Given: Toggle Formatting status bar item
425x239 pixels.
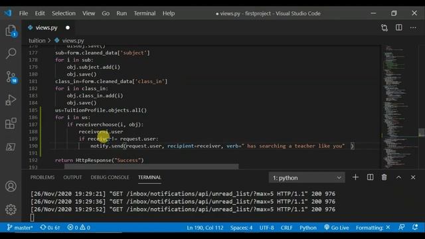Looking at the screenshot, I should coord(373,228).
